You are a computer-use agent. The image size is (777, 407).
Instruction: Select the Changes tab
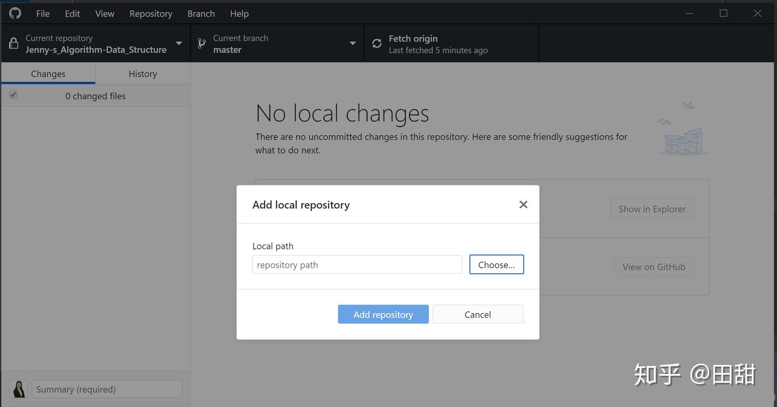pos(47,73)
